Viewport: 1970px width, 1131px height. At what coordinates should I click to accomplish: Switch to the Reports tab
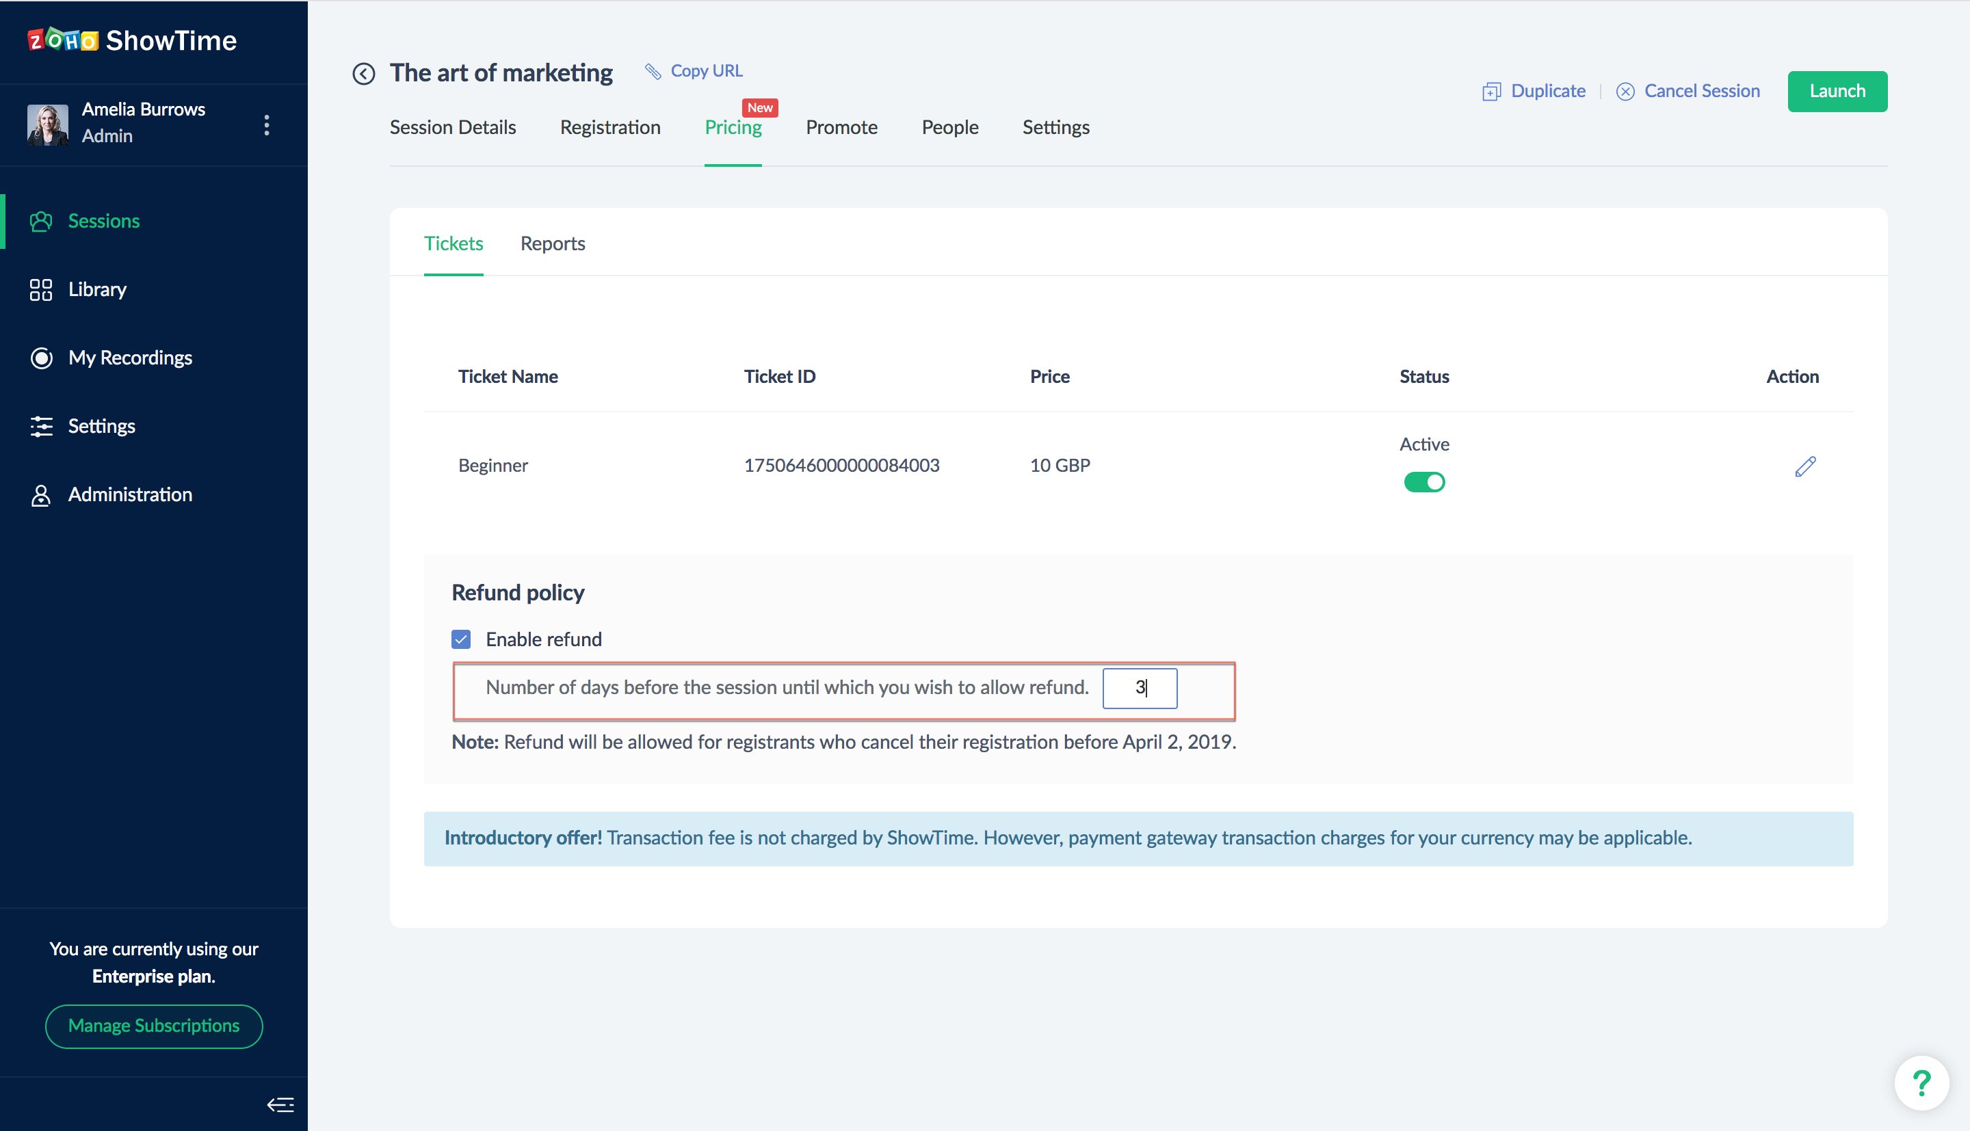(552, 244)
